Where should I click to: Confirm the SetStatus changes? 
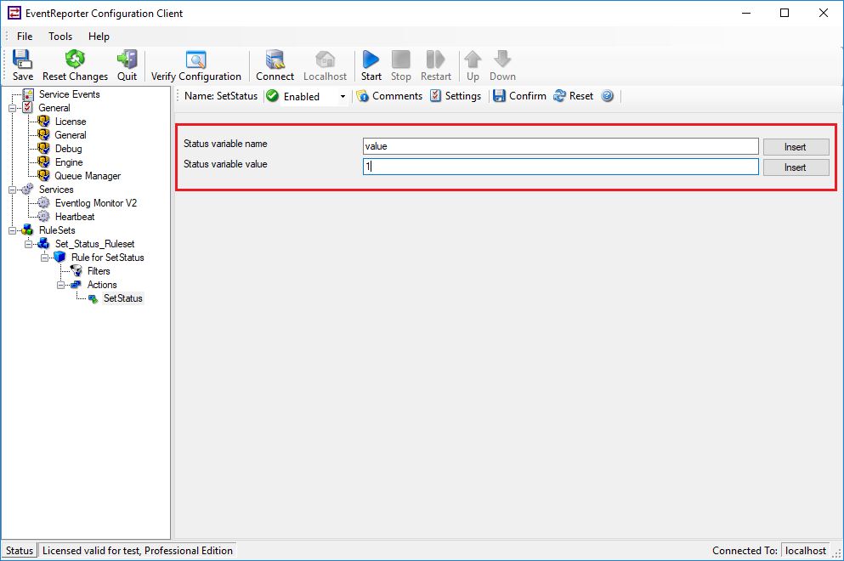pos(520,96)
